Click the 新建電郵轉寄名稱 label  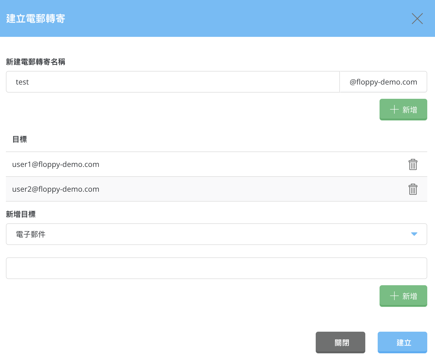(x=36, y=62)
